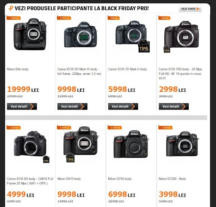This screenshot has height=207, width=216.
Task: Select the Nikon D750 camera image
Action: 131,144
